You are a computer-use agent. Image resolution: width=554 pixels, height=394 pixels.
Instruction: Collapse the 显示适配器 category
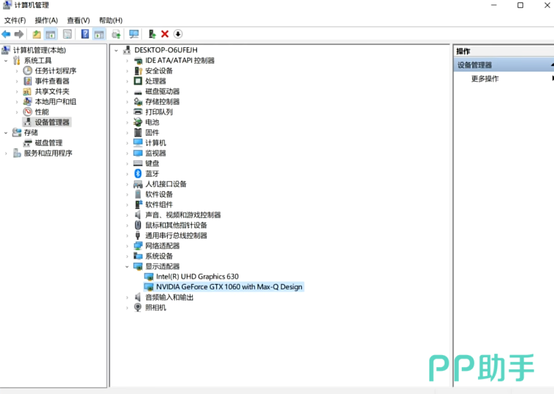(127, 266)
